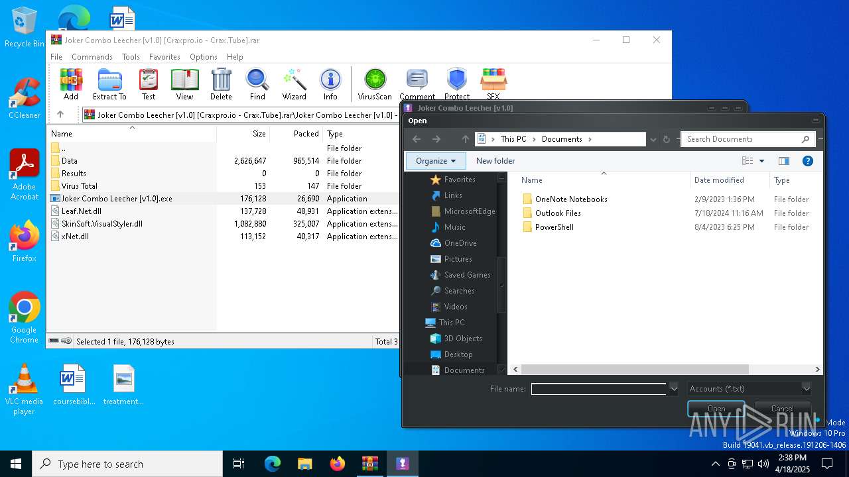This screenshot has height=477, width=849.
Task: Sort WinRAR list by Packed column
Action: (x=296, y=134)
